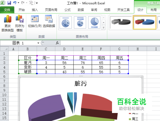Viewport: 160px width, 121px height.
Task: Open the chart tools Layout (布局) tab
Action: coord(154,10)
